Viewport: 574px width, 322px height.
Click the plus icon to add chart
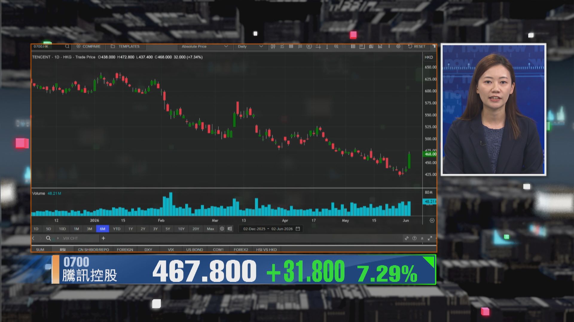pyautogui.click(x=103, y=238)
